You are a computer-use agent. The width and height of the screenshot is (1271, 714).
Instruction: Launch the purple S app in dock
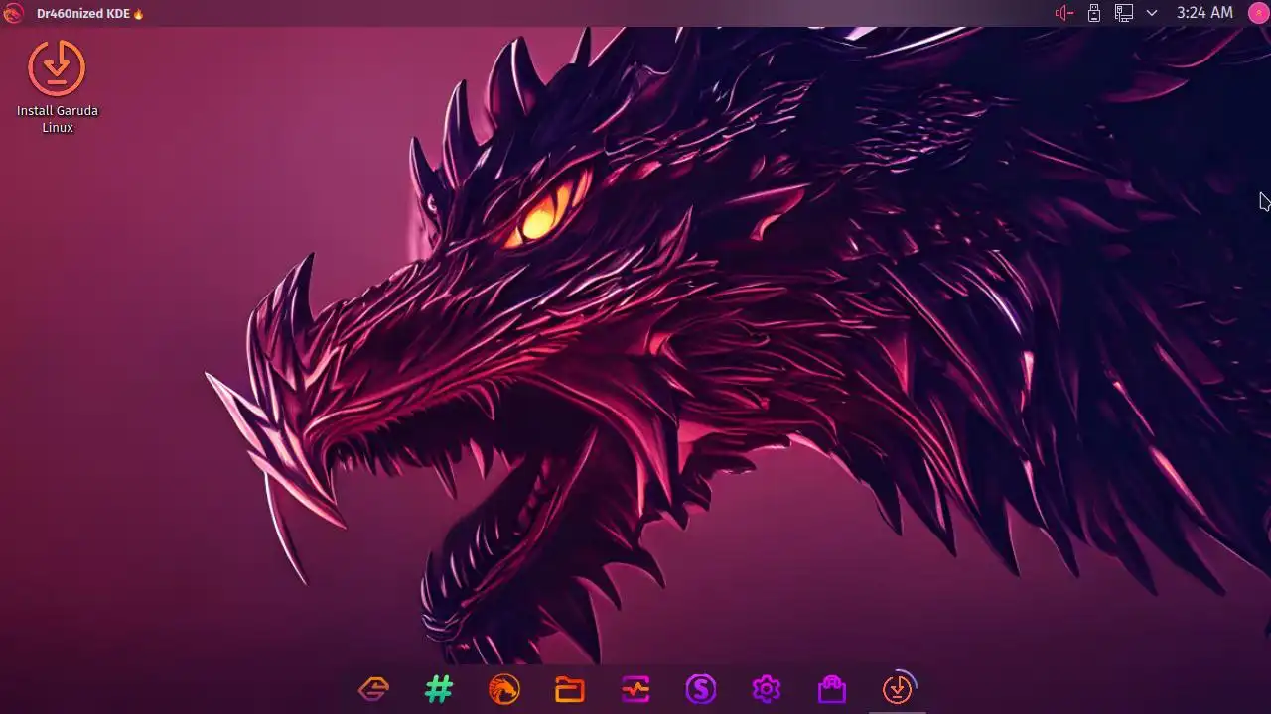coord(701,688)
